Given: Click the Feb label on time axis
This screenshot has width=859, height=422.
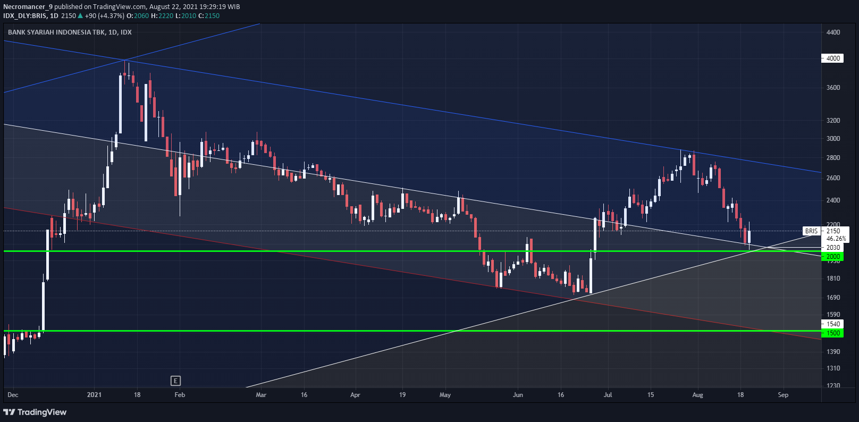Looking at the screenshot, I should (x=180, y=394).
